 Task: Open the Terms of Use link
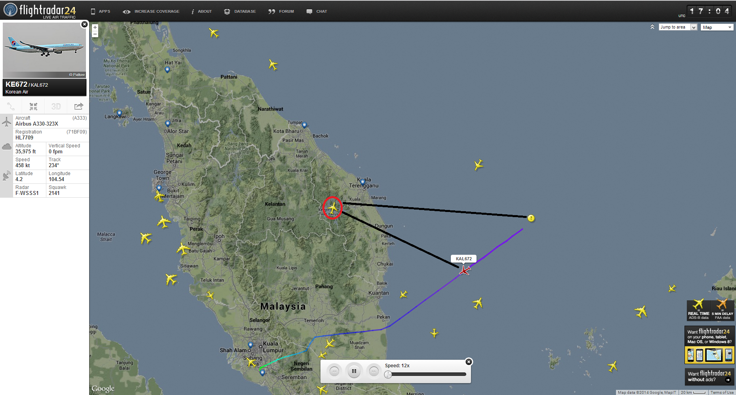tap(722, 393)
